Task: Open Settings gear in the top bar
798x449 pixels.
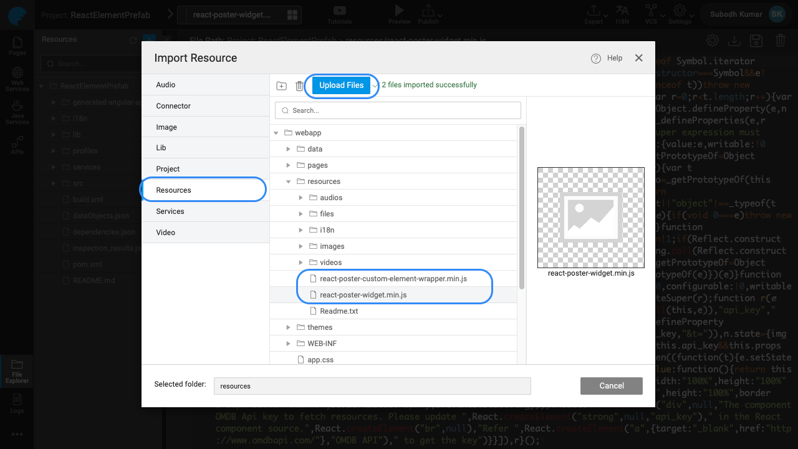Action: pyautogui.click(x=680, y=11)
